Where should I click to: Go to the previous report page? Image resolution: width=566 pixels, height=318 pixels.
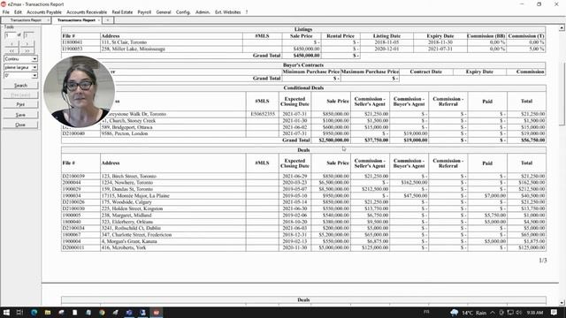11,44
